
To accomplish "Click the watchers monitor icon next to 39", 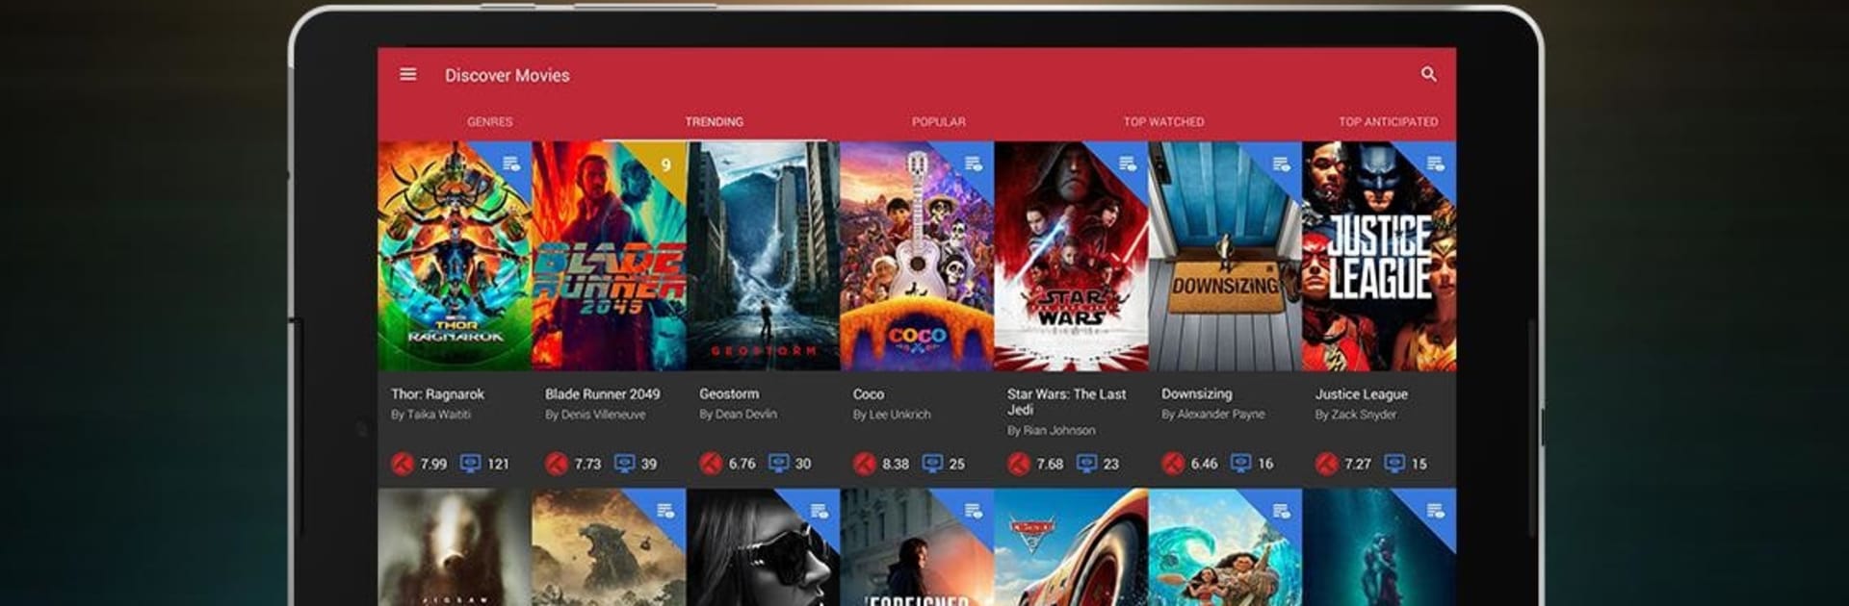I will pos(624,464).
